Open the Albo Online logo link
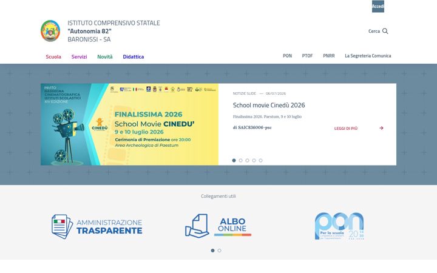This screenshot has width=437, height=273. pyautogui.click(x=218, y=226)
